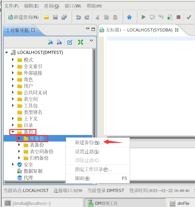This screenshot has width=195, height=207.
Task: Select the 代理 tree item
Action: coord(28,178)
